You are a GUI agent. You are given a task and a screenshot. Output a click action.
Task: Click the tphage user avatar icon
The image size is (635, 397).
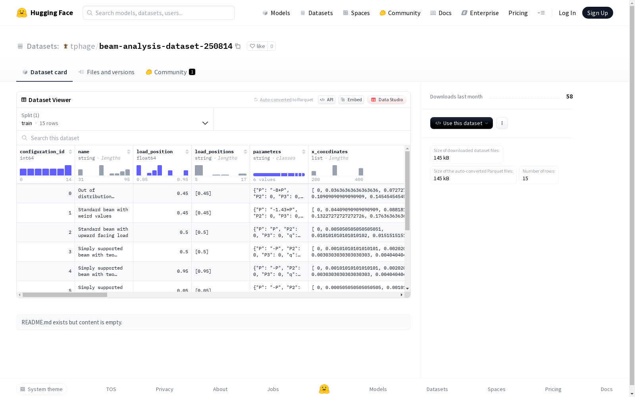pyautogui.click(x=66, y=46)
